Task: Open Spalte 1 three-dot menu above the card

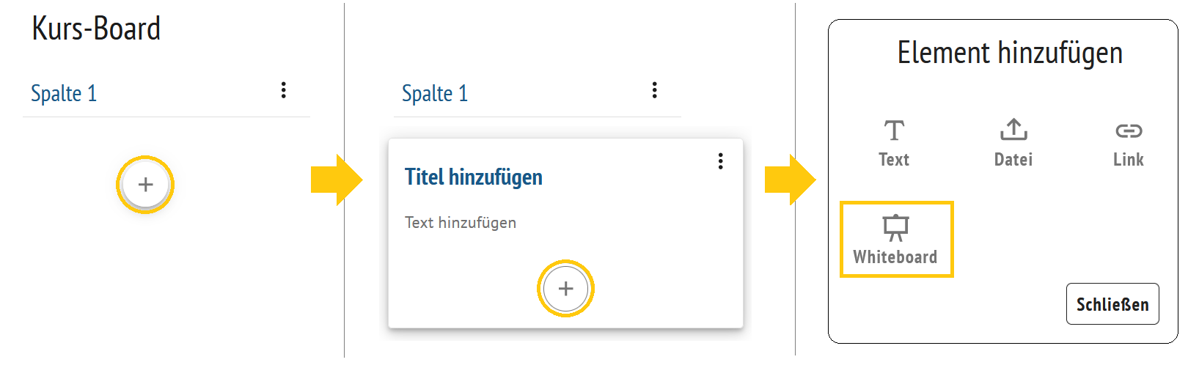Action: click(x=655, y=90)
